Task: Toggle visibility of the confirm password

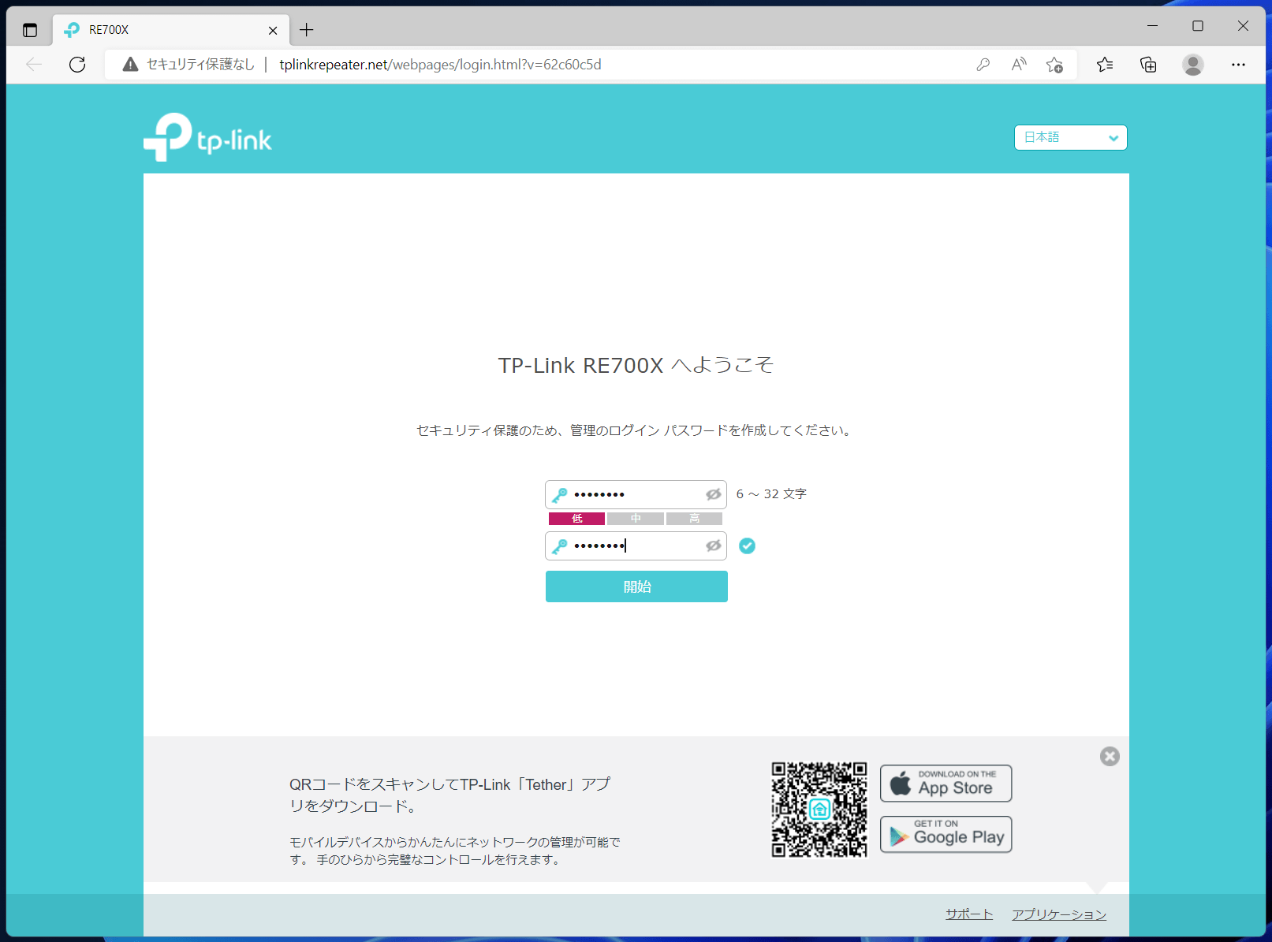Action: pos(713,545)
